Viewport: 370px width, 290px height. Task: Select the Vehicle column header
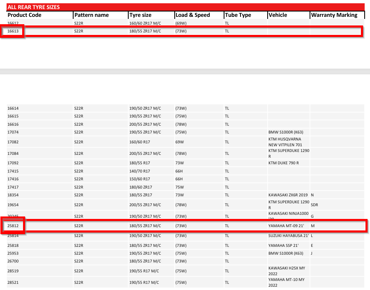click(277, 15)
